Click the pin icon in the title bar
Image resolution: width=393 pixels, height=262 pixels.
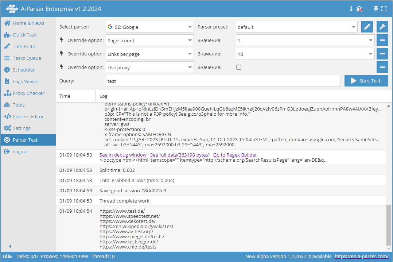(x=376, y=8)
